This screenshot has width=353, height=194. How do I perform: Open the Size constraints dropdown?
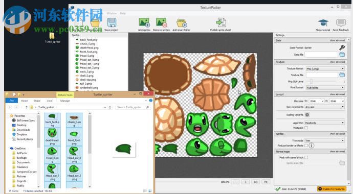(325, 107)
